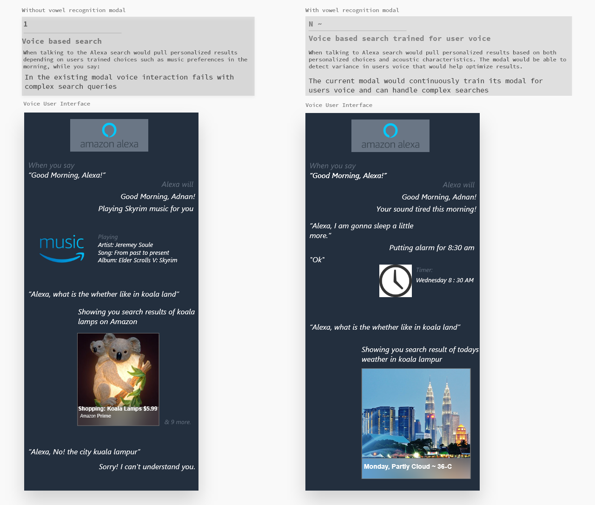Click the Amazon Alexa logo in right mockup
595x505 pixels.
(x=390, y=136)
